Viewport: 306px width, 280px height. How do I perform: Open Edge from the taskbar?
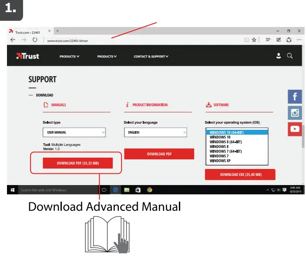pos(115,190)
